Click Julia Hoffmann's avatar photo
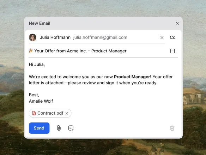This screenshot has width=206, height=155. point(32,38)
